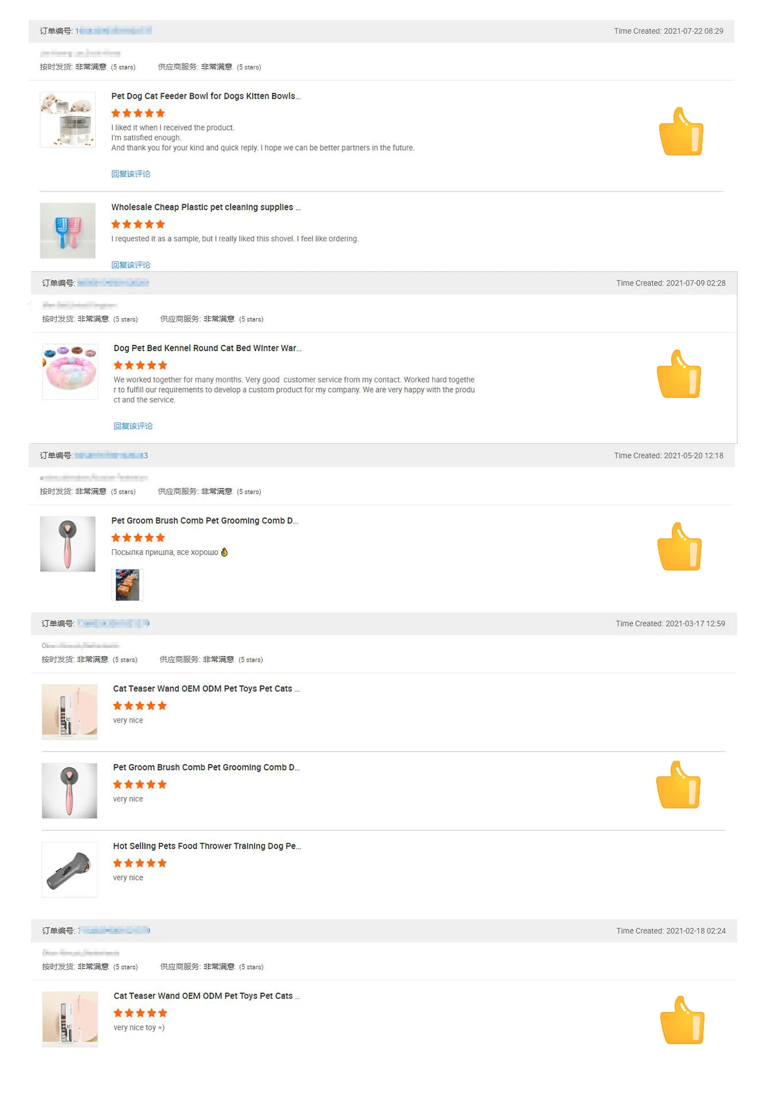The width and height of the screenshot is (783, 1106).
Task: Open reply link under the Dog Pet Bed review
Action: click(133, 426)
